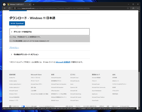Open Microsoft Store サポート link

coord(36,84)
